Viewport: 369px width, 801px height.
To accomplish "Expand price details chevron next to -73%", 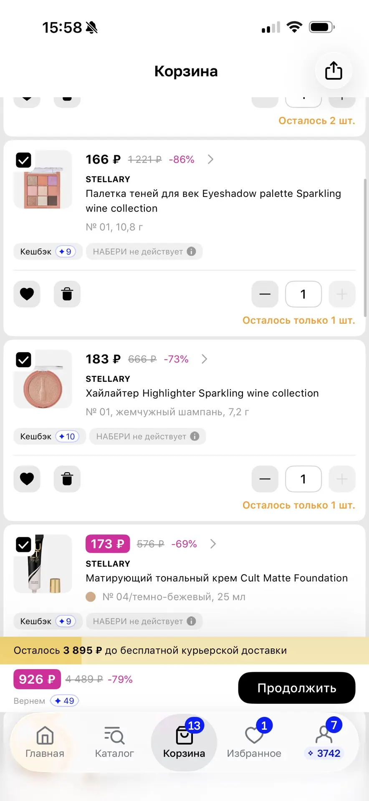I will (205, 359).
